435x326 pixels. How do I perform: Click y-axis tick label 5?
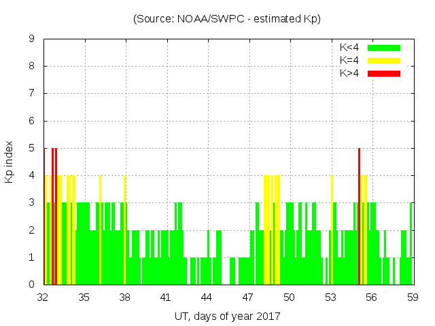(32, 148)
